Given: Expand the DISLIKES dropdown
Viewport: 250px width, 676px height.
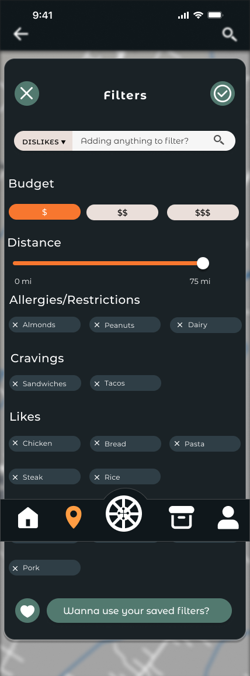Looking at the screenshot, I should click(x=44, y=141).
